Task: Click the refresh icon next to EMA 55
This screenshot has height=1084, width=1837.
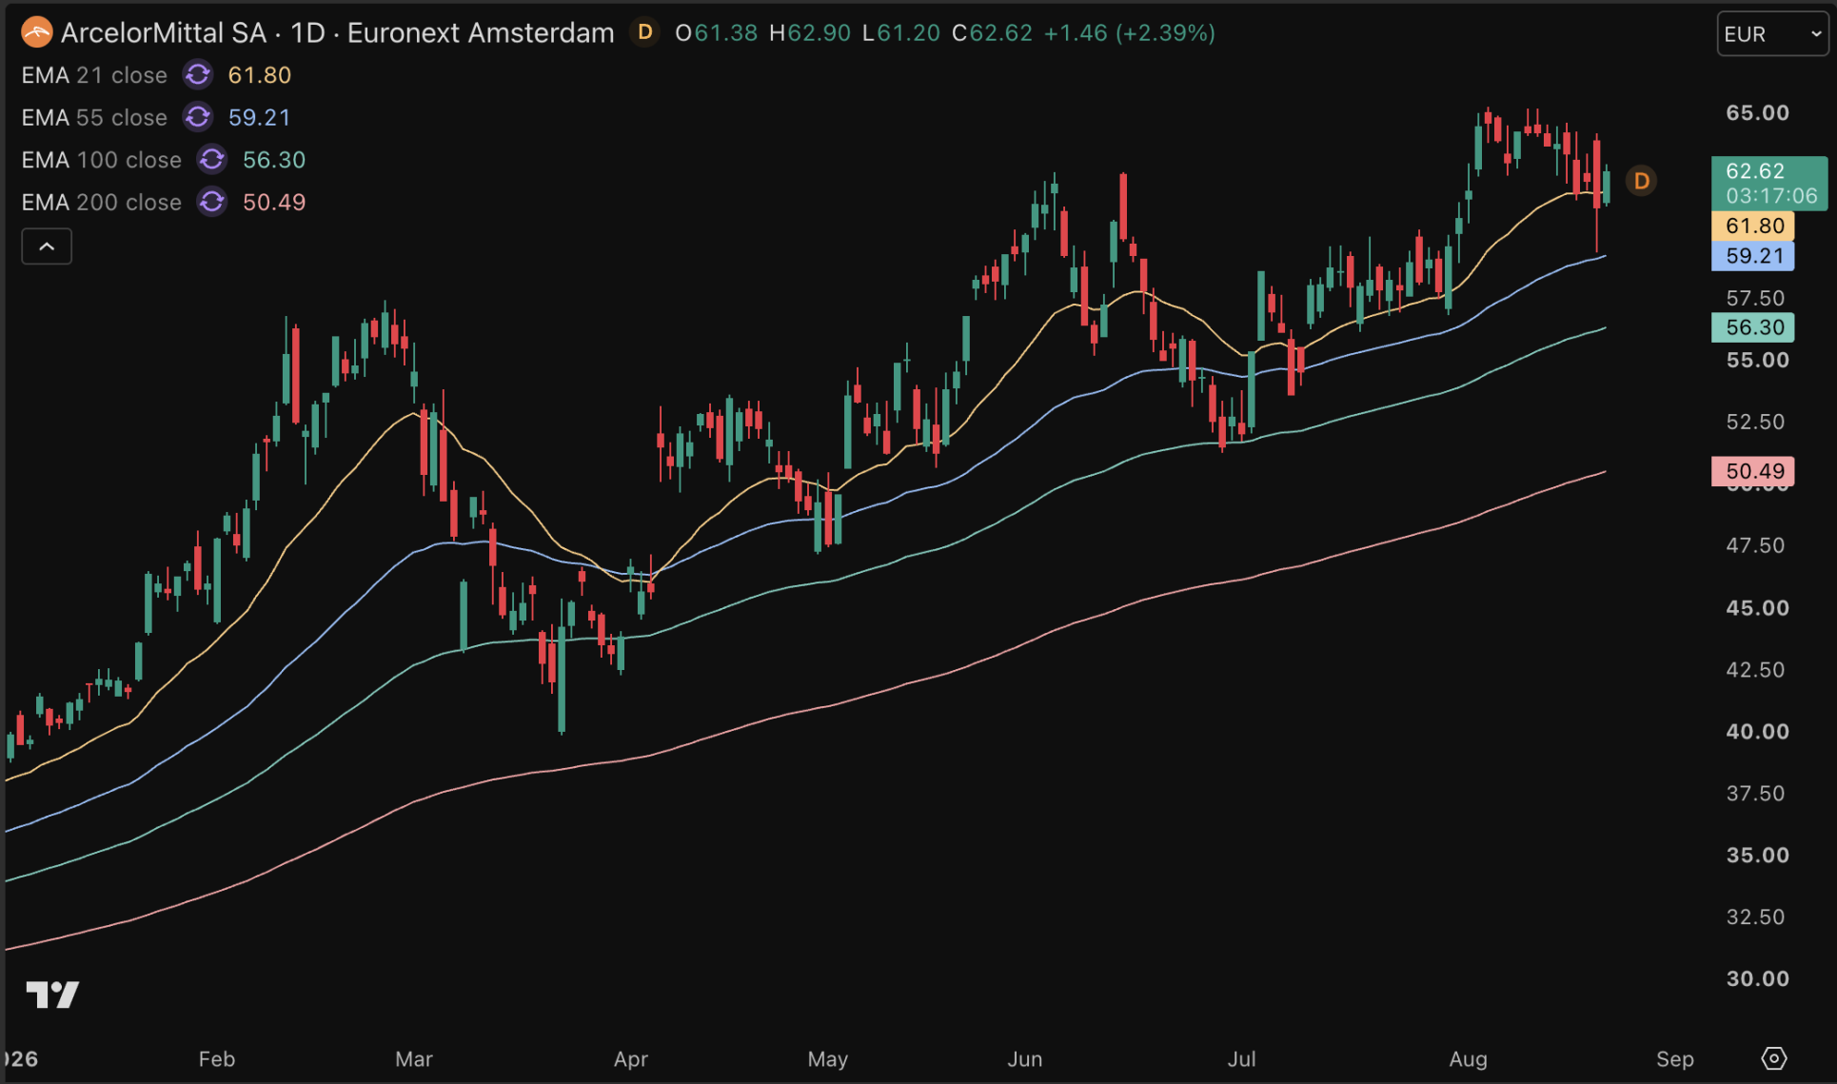Action: (198, 117)
